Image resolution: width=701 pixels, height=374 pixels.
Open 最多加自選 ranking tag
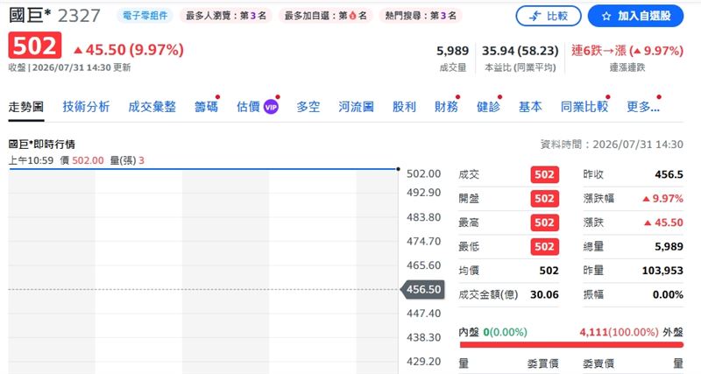point(325,16)
